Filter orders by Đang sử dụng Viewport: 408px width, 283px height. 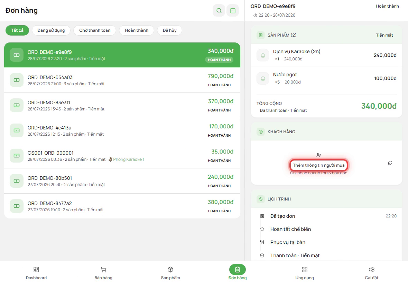pyautogui.click(x=51, y=30)
